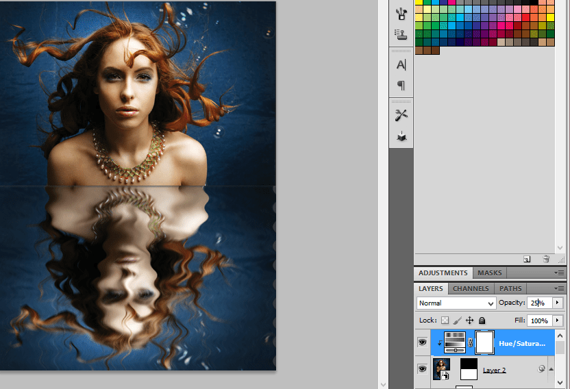Click the Swatches panel resize grip
The height and width of the screenshot is (389, 570).
[562, 260]
